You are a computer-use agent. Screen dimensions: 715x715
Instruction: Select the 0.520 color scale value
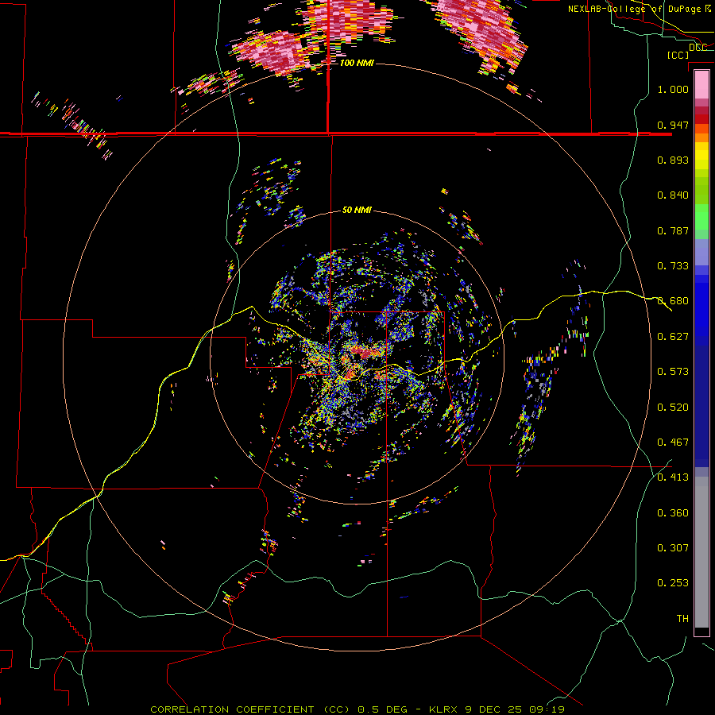(673, 408)
